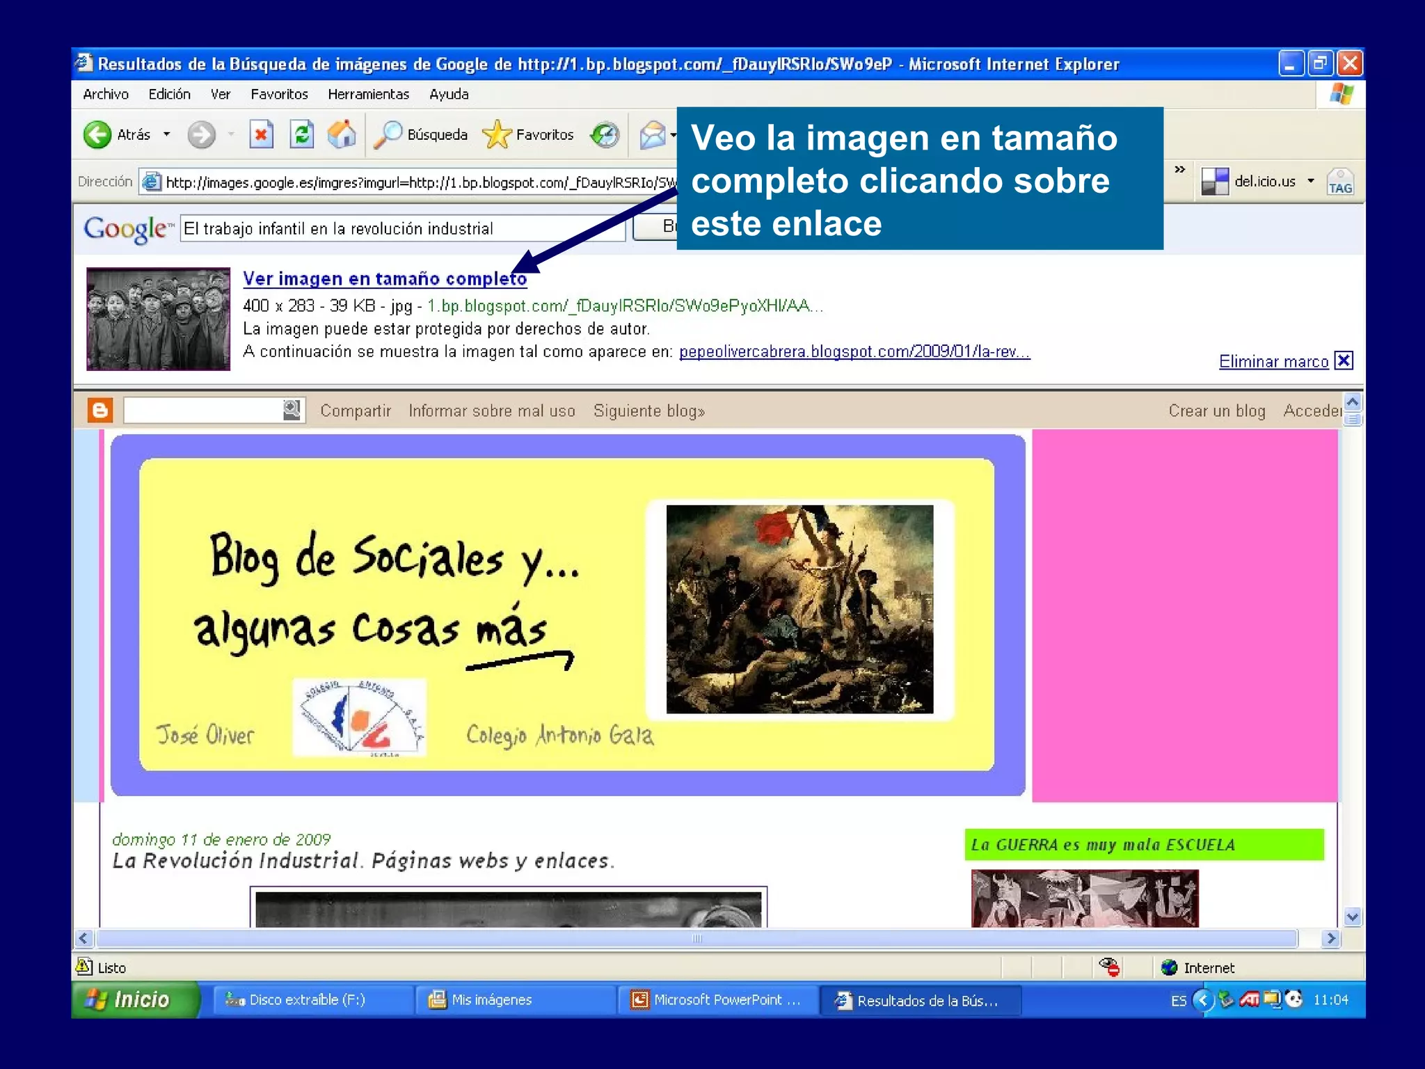
Task: Open the Favoritos star toolbar button
Action: [528, 134]
